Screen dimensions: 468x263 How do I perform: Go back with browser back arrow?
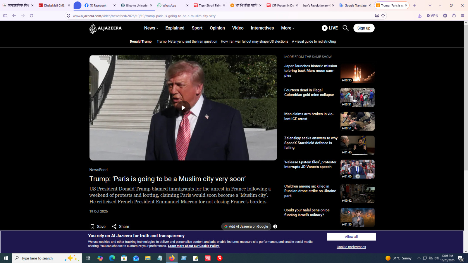point(14,16)
